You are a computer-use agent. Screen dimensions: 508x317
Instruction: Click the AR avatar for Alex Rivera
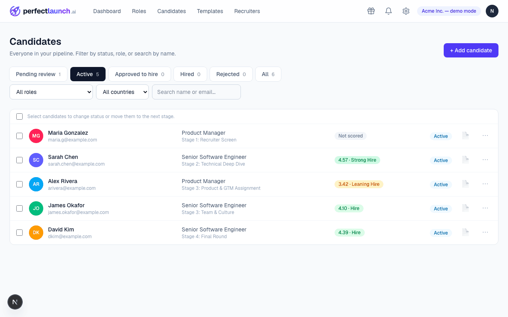pos(36,184)
